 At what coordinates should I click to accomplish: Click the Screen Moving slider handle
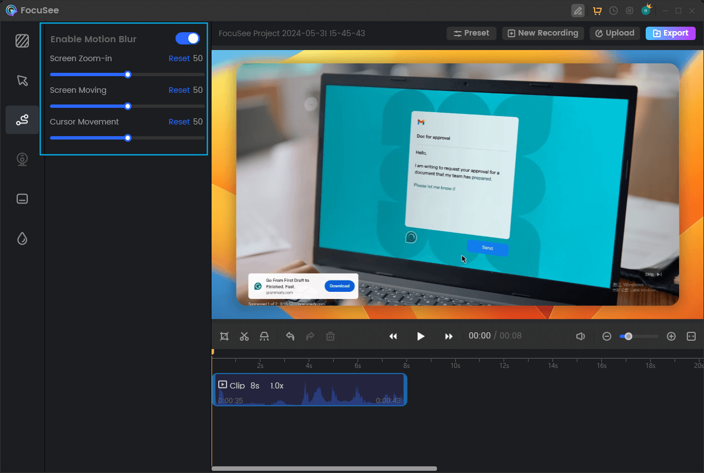(x=128, y=106)
